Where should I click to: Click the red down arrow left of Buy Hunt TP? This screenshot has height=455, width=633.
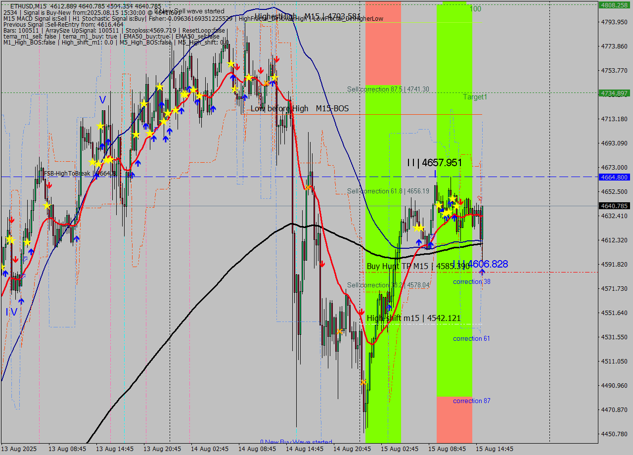pos(322,264)
